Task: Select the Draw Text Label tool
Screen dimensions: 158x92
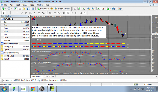Action: coord(39,13)
